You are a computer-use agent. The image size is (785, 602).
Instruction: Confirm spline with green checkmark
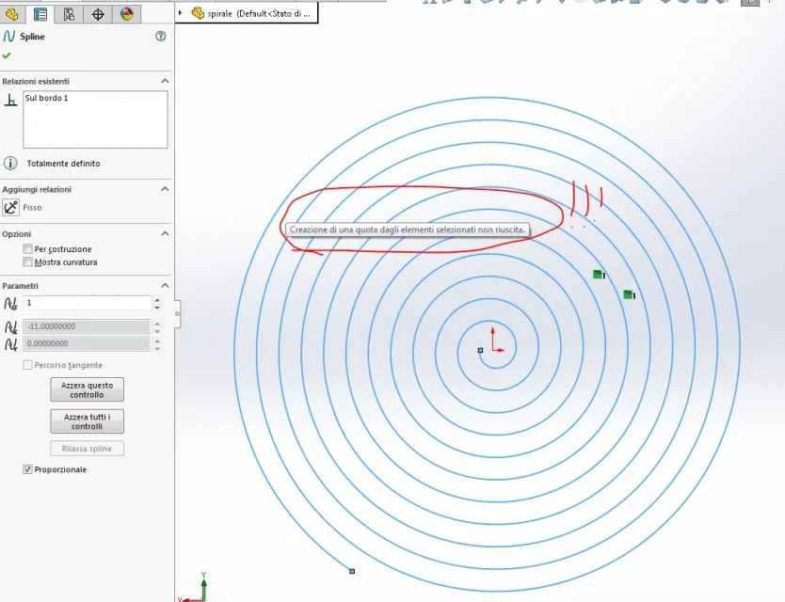pos(7,55)
